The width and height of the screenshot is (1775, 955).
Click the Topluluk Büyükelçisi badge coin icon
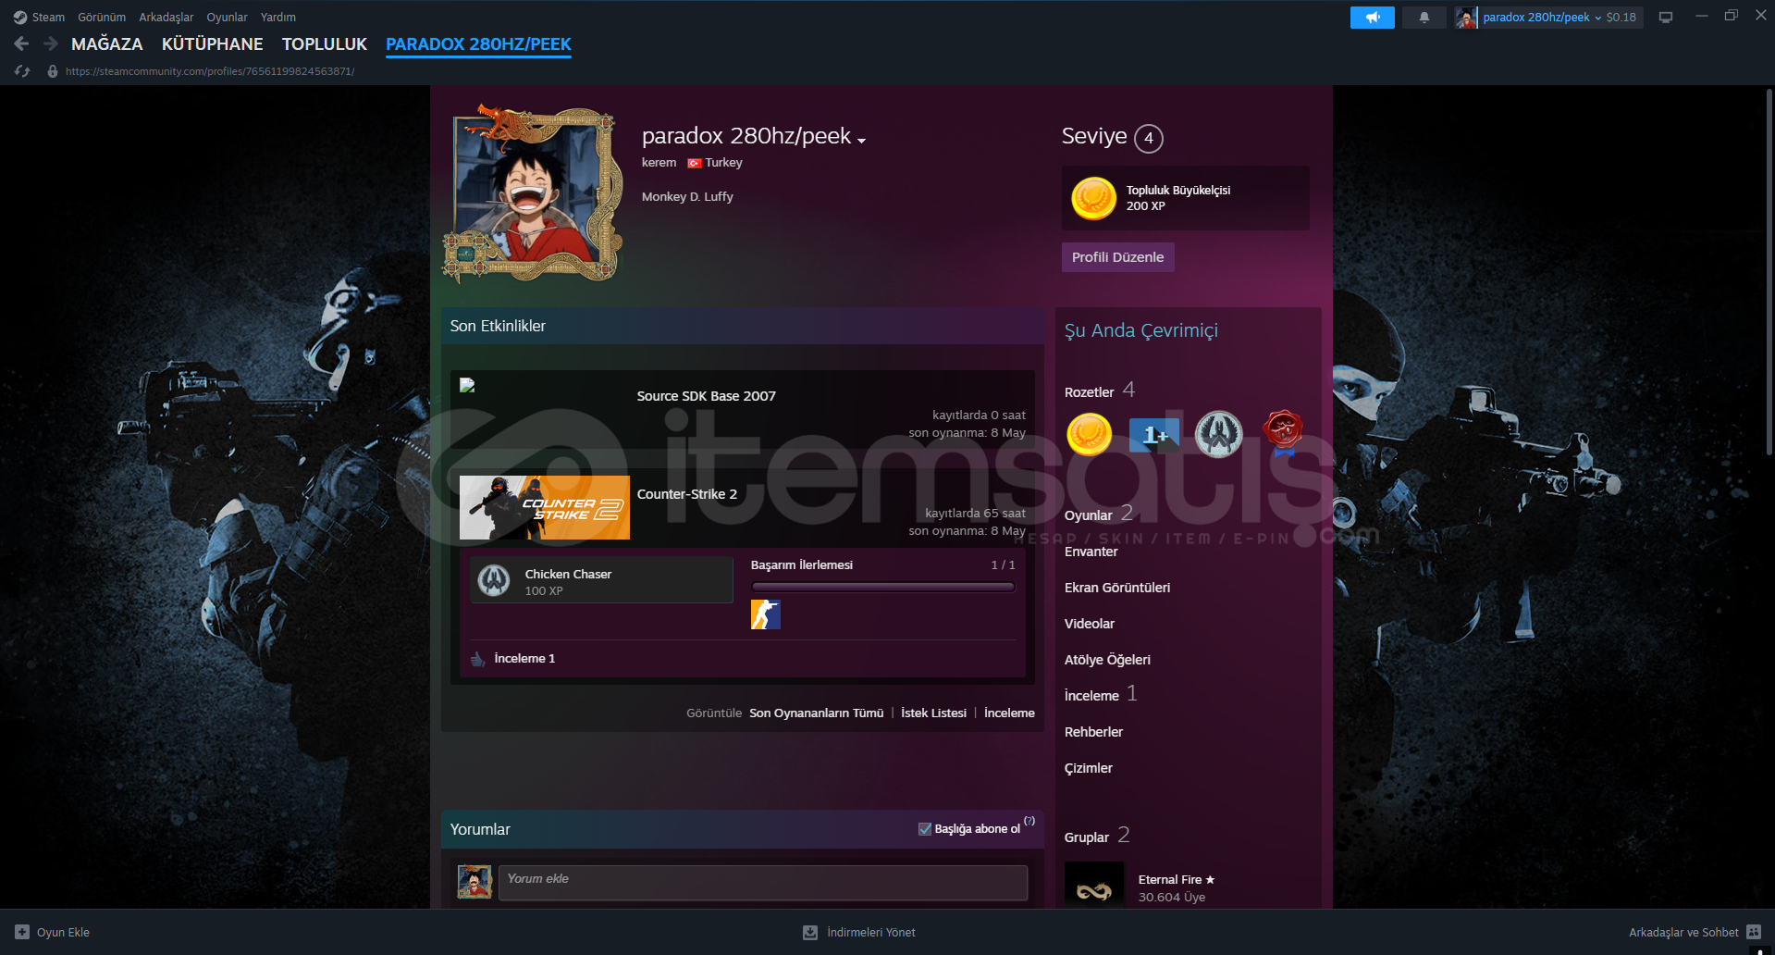pos(1093,198)
